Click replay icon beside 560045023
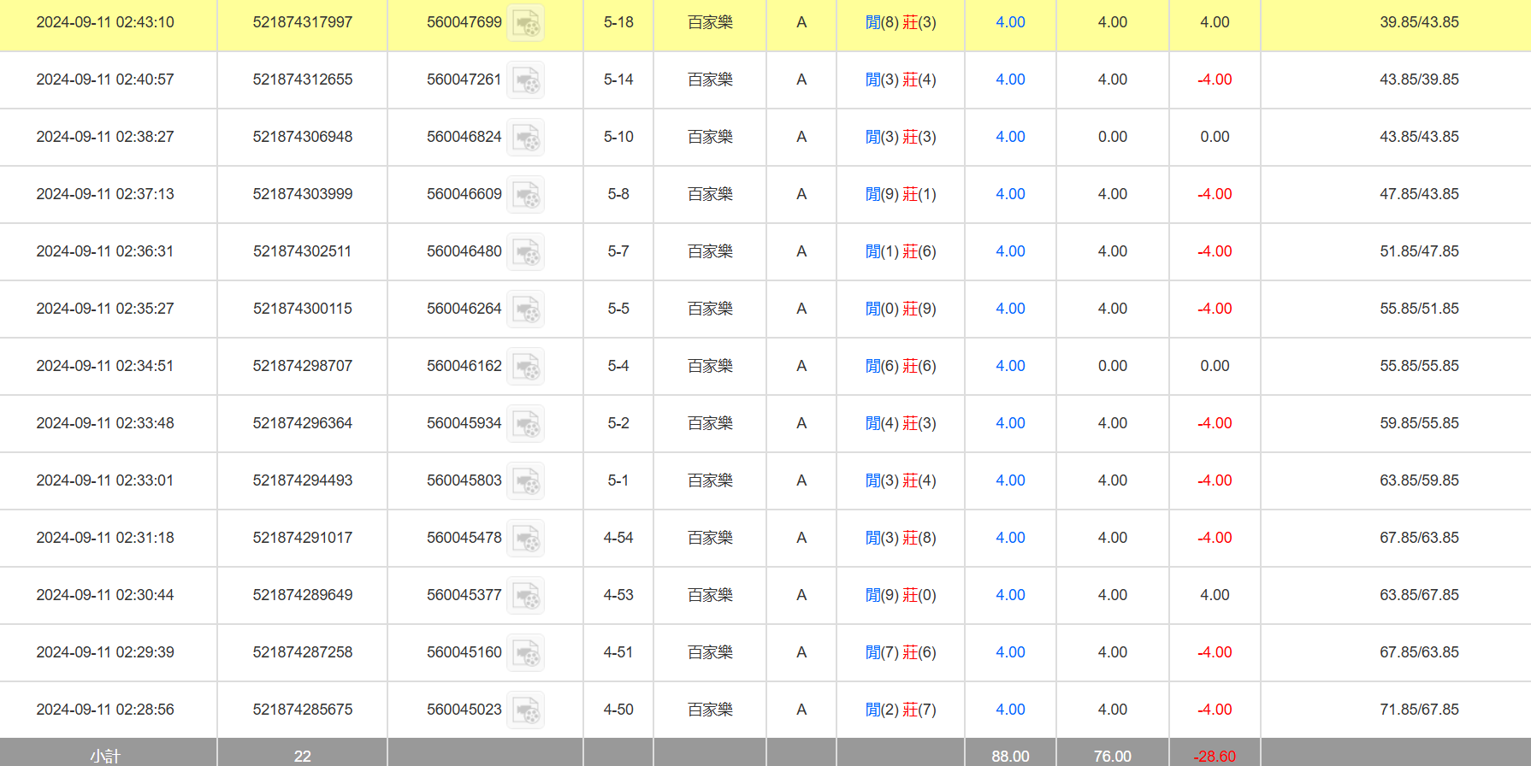 coord(525,710)
